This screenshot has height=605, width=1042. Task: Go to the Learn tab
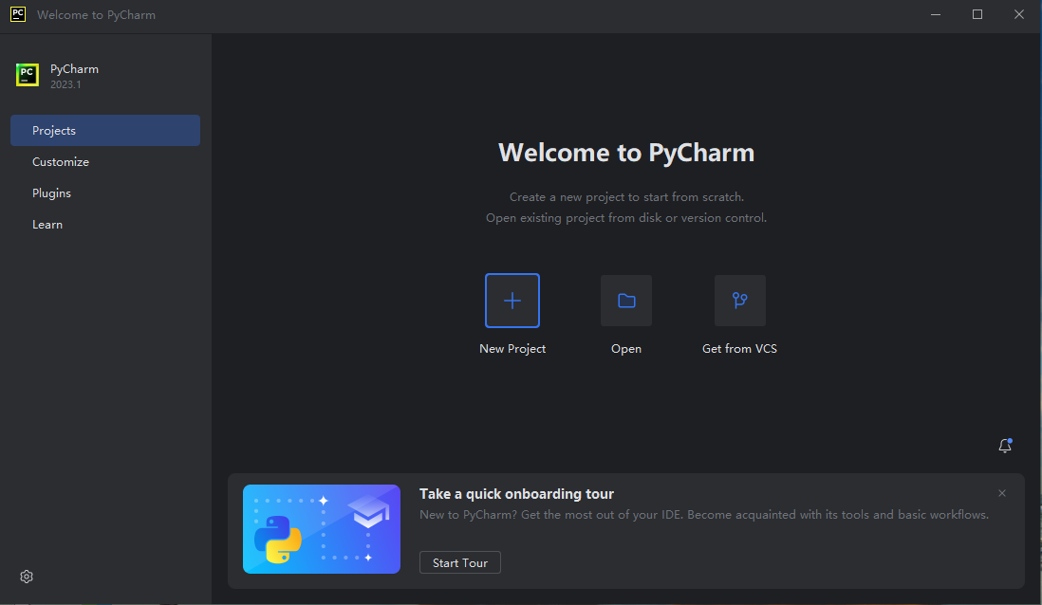tap(47, 225)
